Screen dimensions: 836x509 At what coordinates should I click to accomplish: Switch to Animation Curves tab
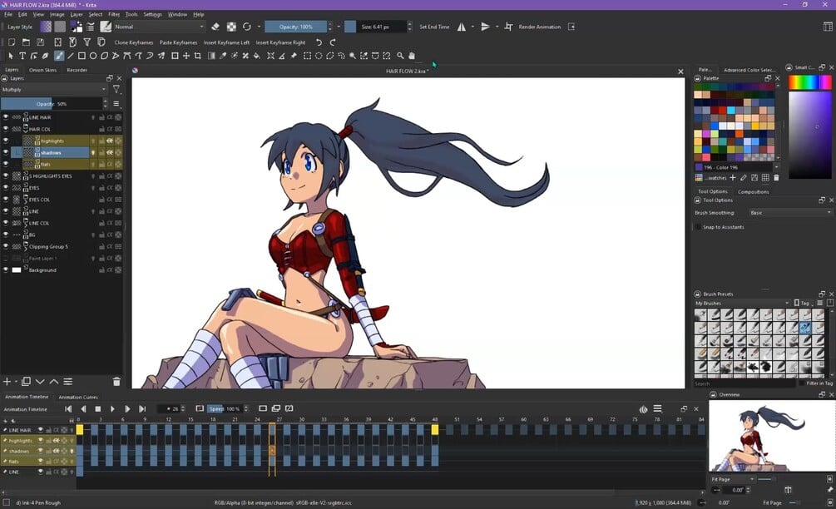[x=78, y=397]
